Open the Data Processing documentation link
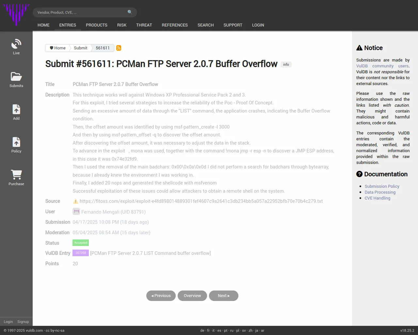Image resolution: width=418 pixels, height=335 pixels. (380, 192)
